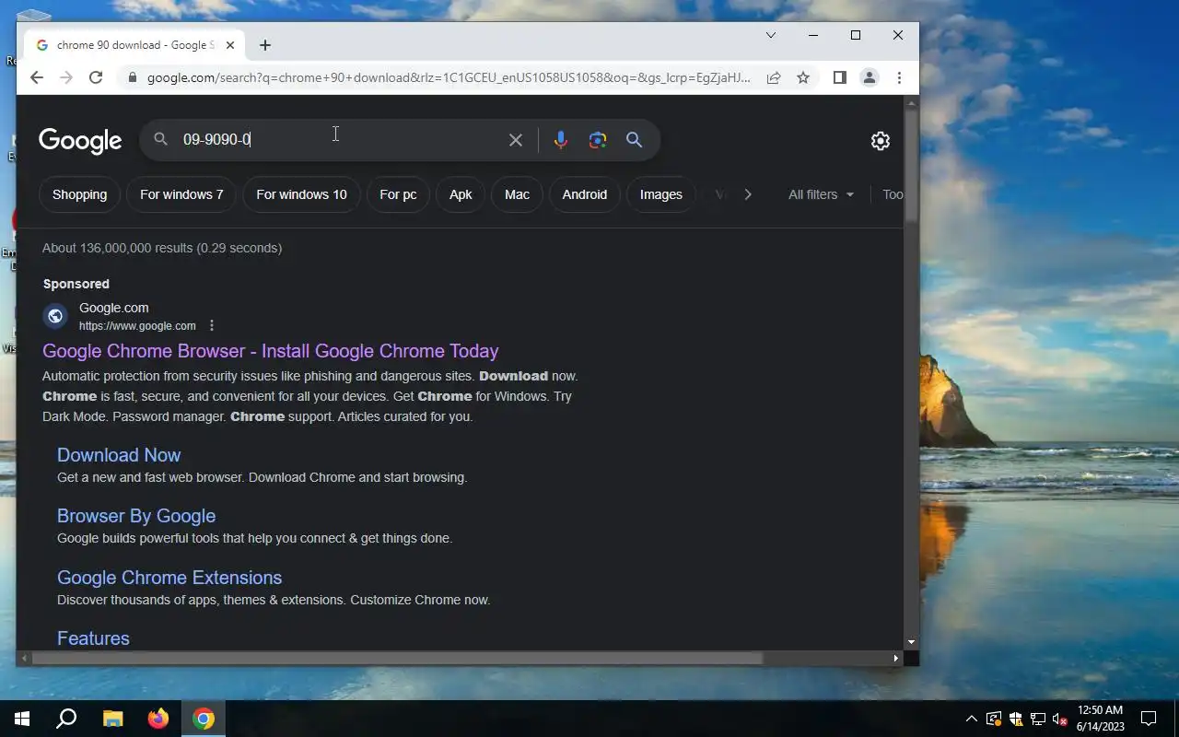
Task: Bookmark this tab with the star icon
Action: [x=803, y=77]
